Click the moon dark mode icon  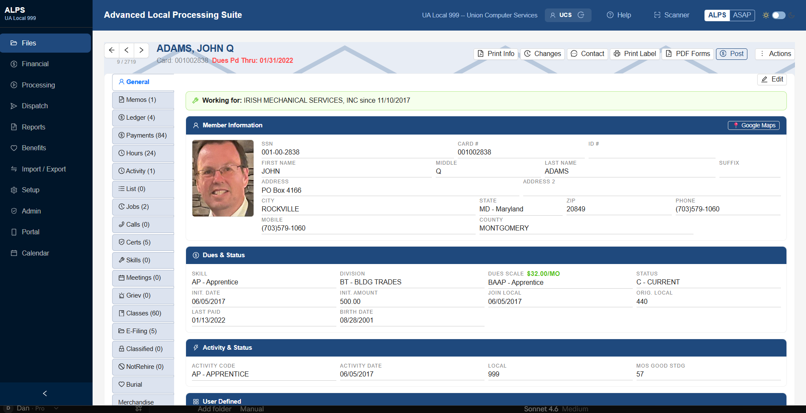coord(792,15)
